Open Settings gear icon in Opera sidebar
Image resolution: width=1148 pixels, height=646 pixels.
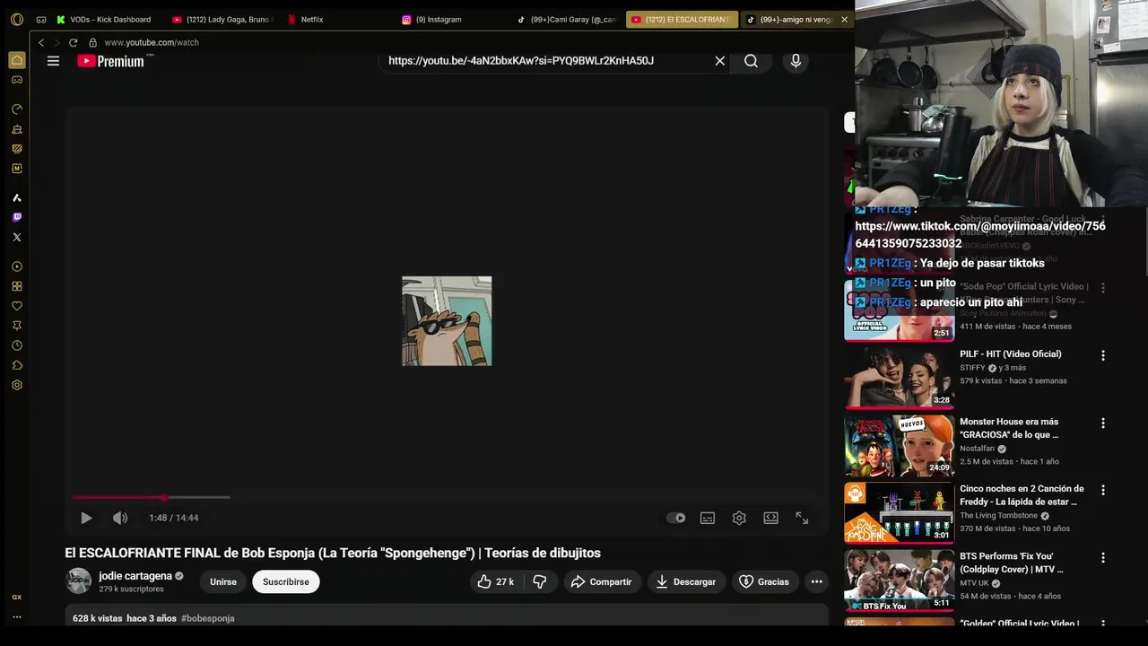(x=16, y=385)
